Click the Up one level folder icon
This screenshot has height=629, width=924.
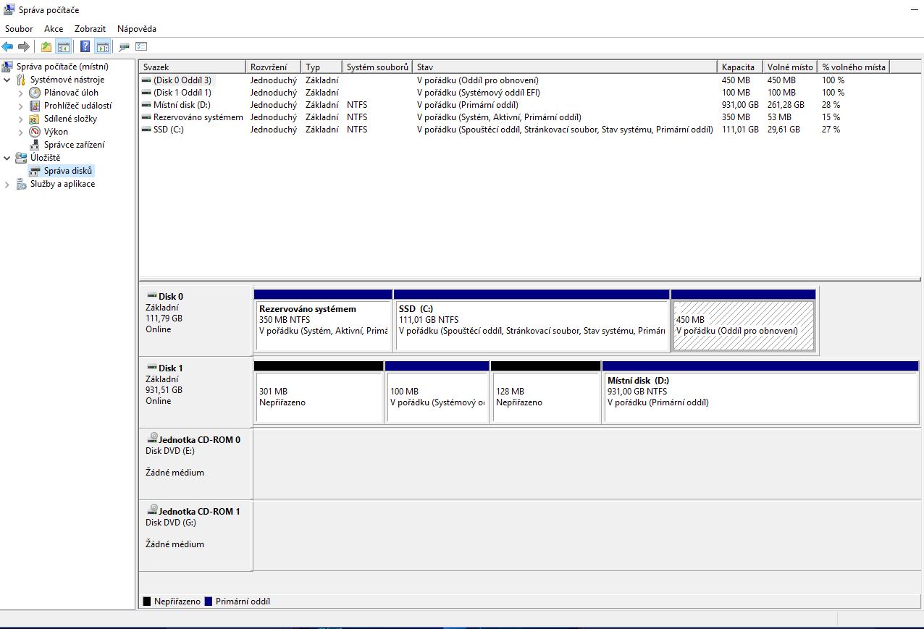point(46,47)
